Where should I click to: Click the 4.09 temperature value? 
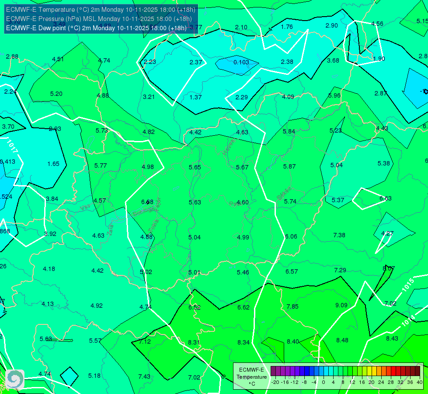point(288,97)
